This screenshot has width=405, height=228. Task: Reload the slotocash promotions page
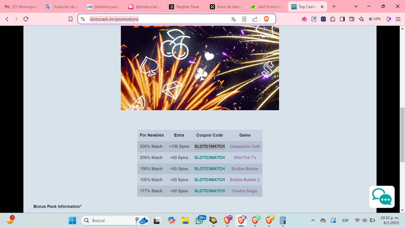[26, 19]
